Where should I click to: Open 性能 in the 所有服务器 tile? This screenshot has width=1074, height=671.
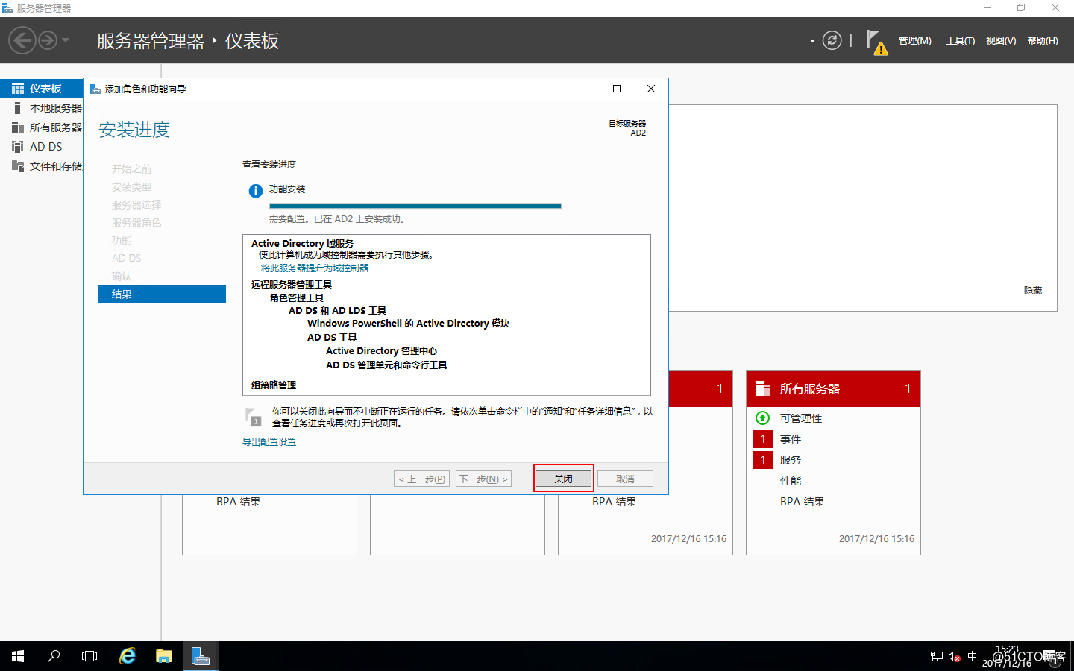tap(791, 481)
